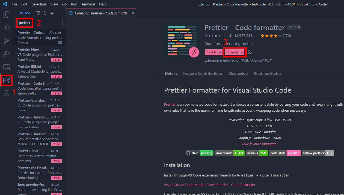Click the installs 15M badge

pos(257,153)
